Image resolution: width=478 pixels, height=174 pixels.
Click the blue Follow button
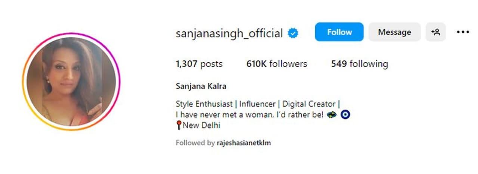pyautogui.click(x=339, y=32)
